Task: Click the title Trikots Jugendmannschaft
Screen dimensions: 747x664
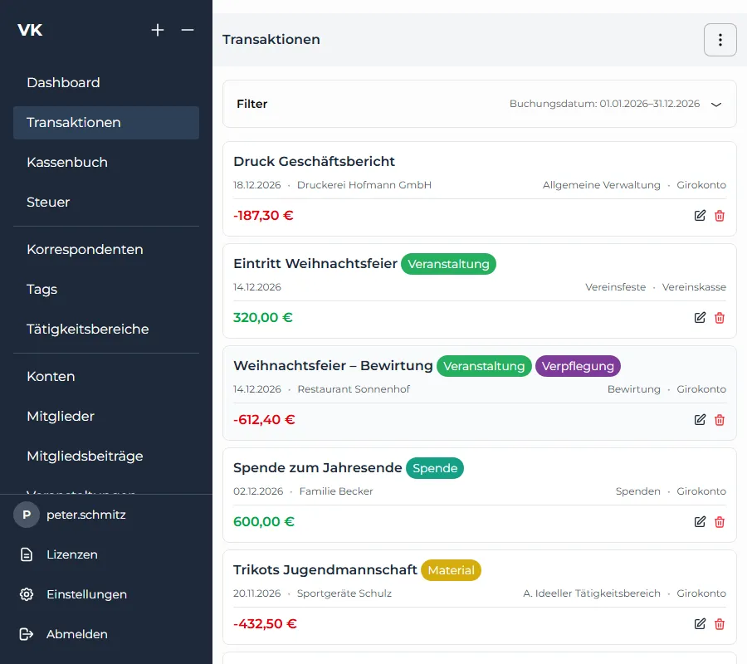Action: (325, 569)
